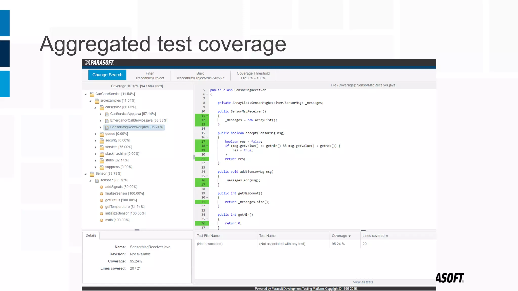Click the getStatus function icon
Screen dimensions: 518x291
[x=101, y=200]
